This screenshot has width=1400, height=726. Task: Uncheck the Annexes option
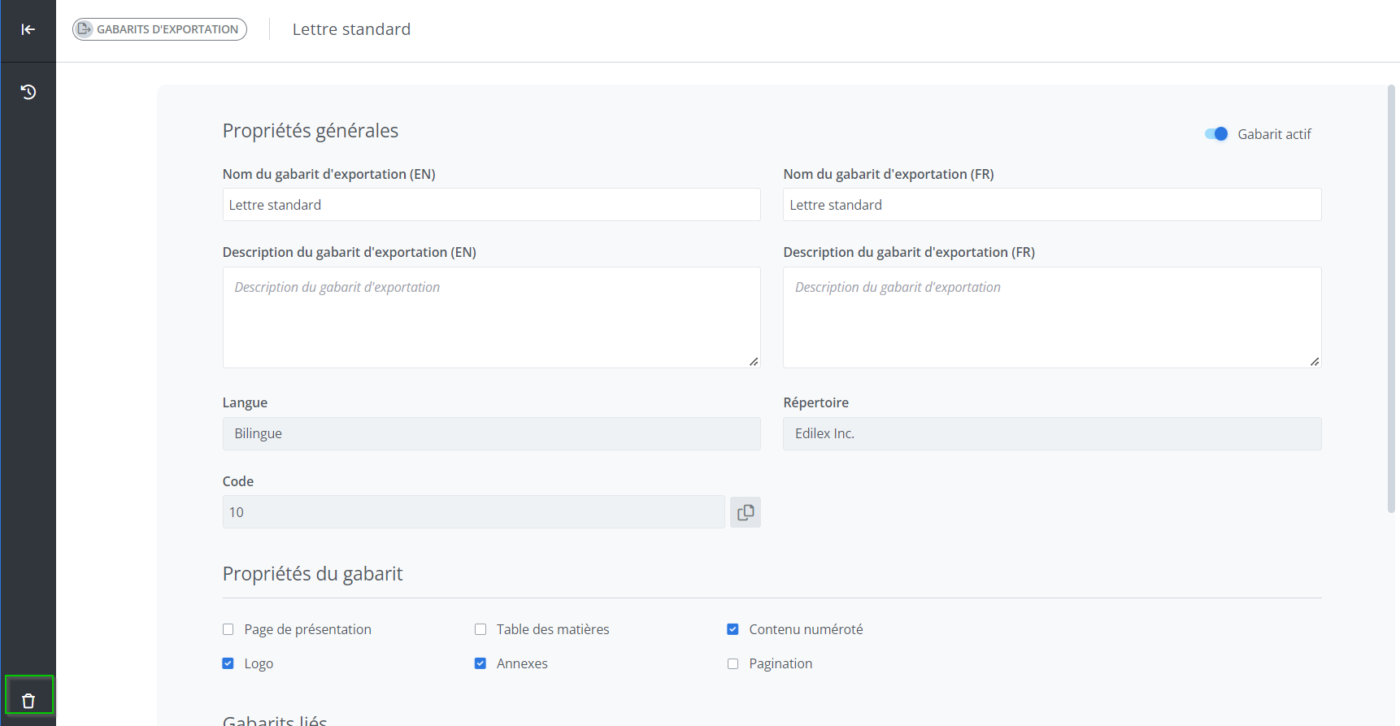pos(480,663)
